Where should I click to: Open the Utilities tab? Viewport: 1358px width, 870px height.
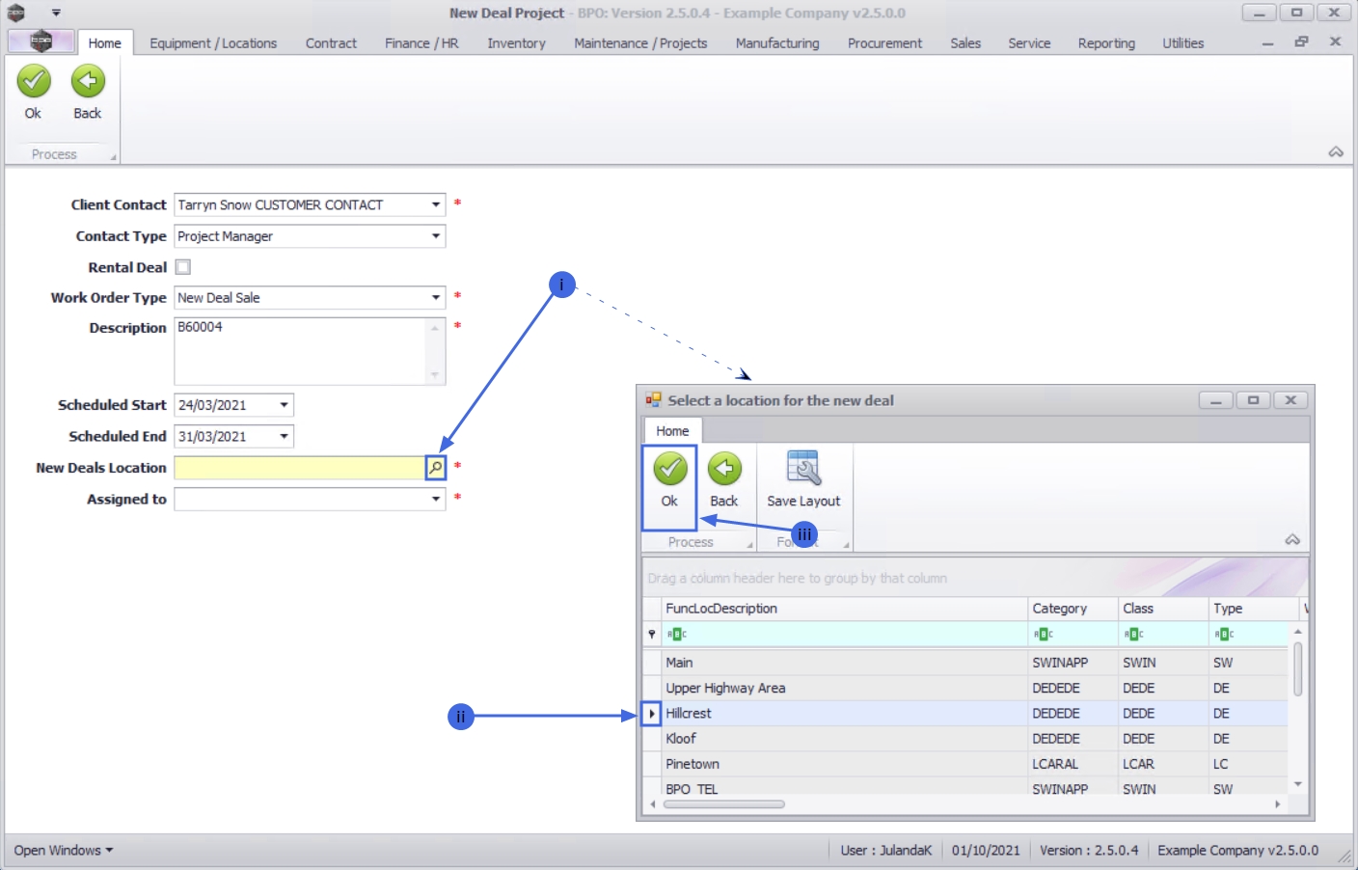point(1182,43)
